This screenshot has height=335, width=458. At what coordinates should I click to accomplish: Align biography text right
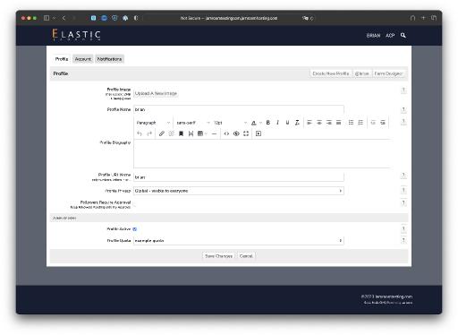click(329, 123)
